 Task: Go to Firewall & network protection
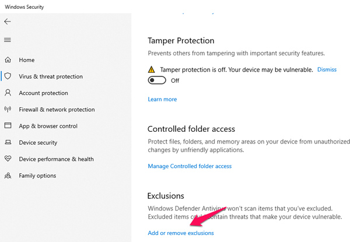57,110
